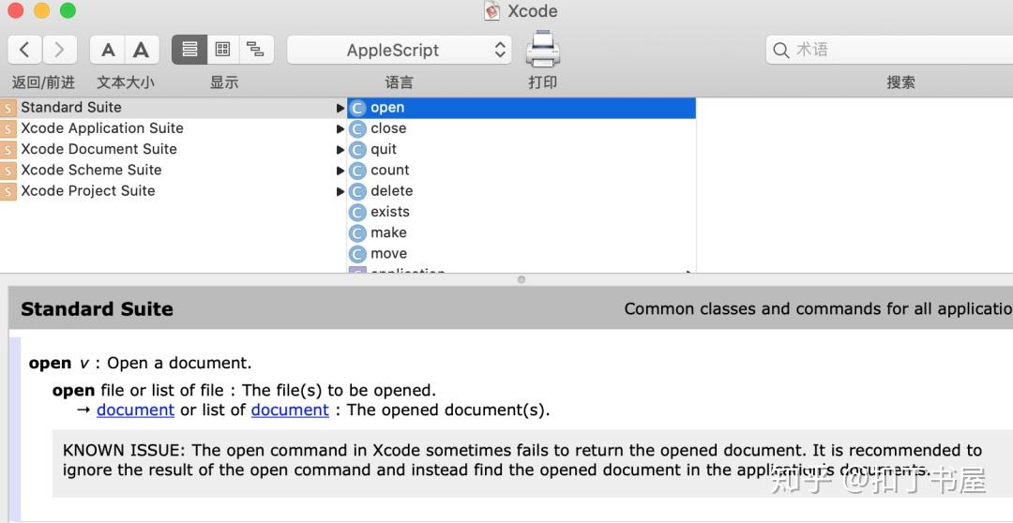Click the forward navigation arrow
Image resolution: width=1013 pixels, height=523 pixels.
pyautogui.click(x=59, y=50)
